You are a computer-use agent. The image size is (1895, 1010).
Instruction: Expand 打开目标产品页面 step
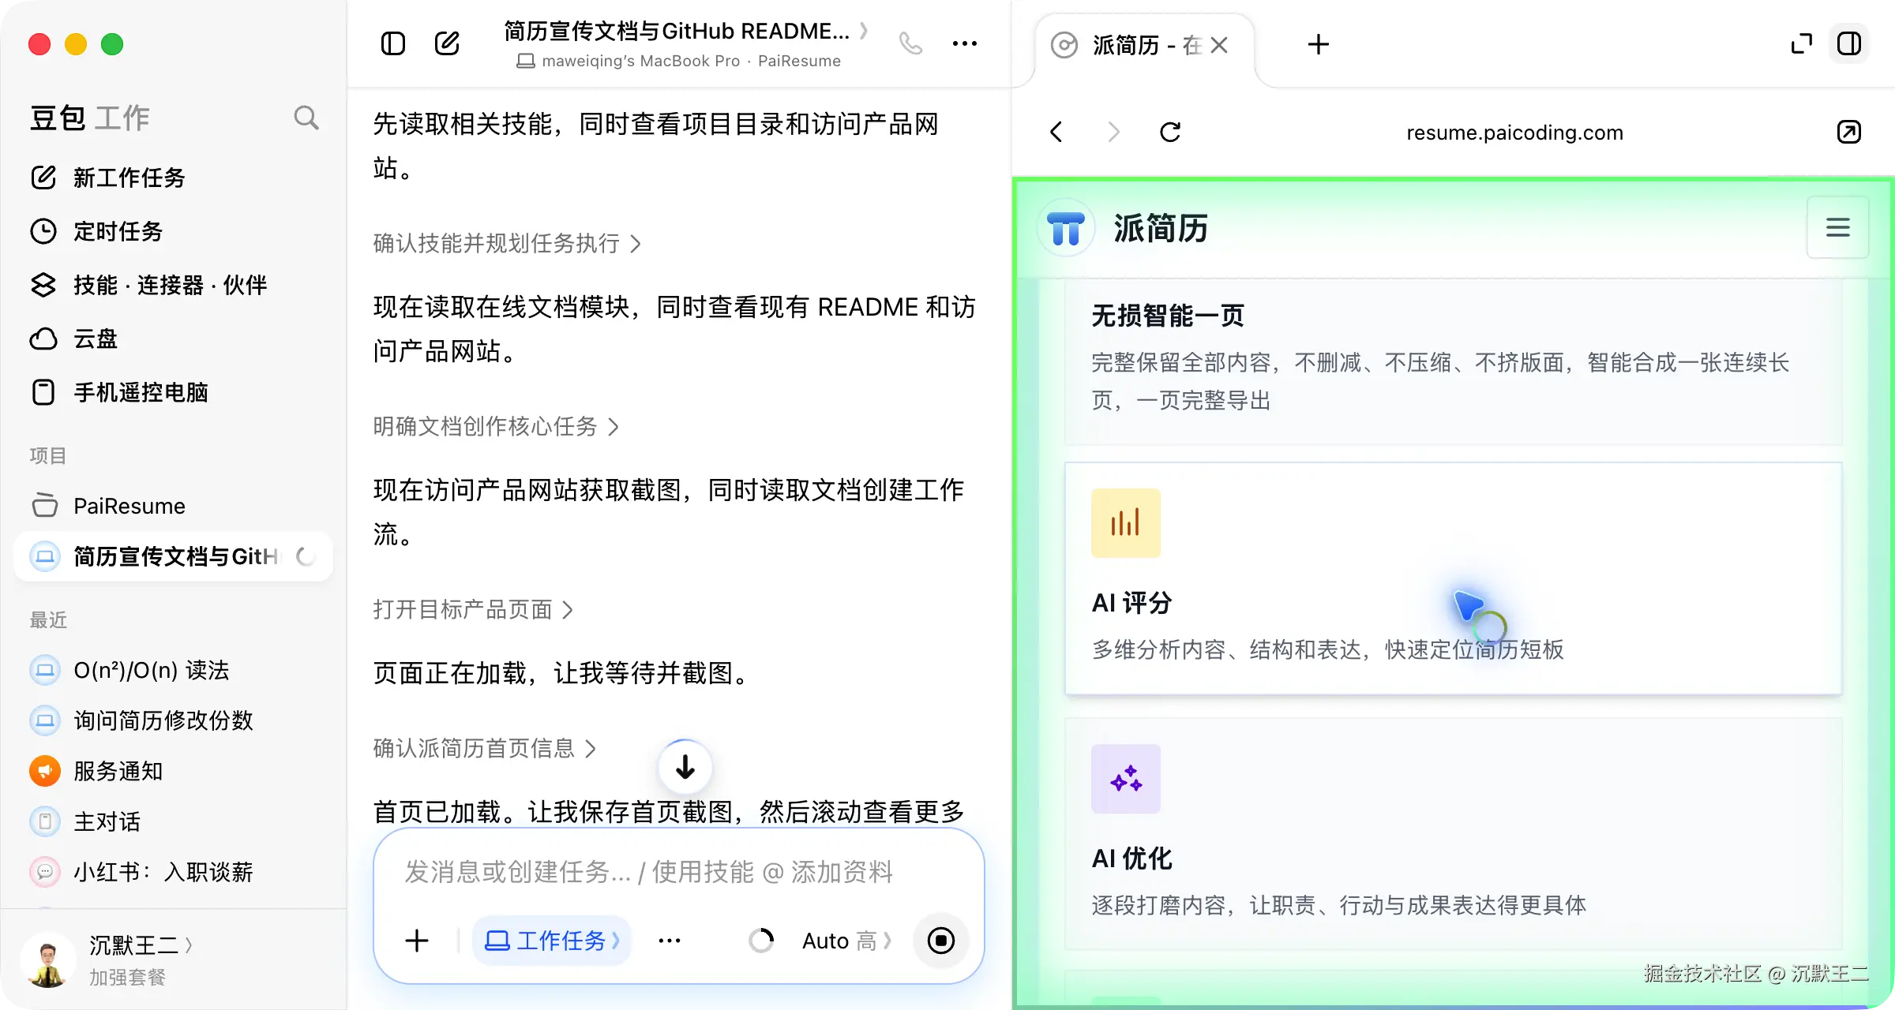(473, 610)
